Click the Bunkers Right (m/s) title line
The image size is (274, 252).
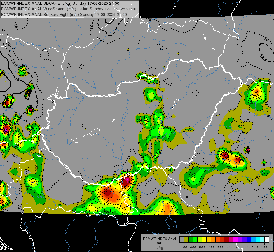click(64, 15)
